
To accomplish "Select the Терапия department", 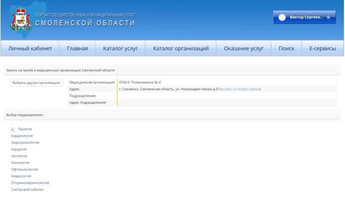I will tap(25, 129).
